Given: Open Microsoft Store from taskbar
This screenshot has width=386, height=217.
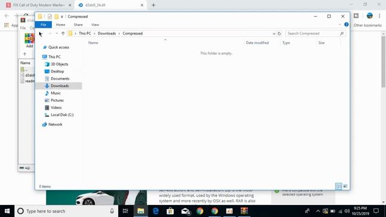Looking at the screenshot, I should 170,211.
